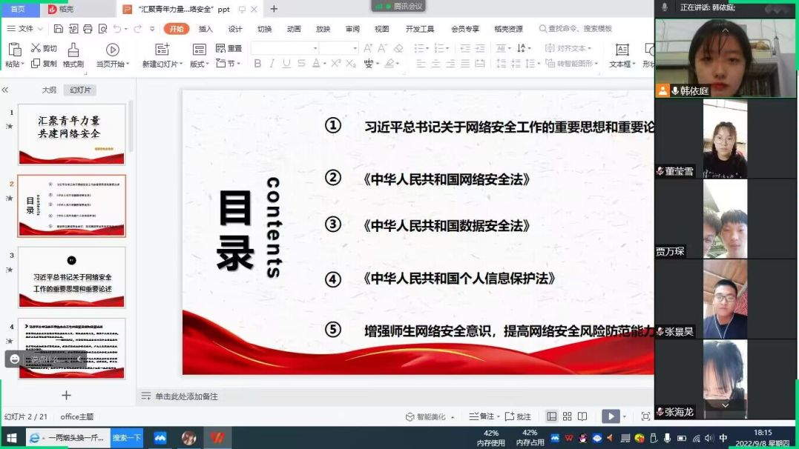Open the Insert (插入) ribbon tab
799x449 pixels.
click(205, 29)
